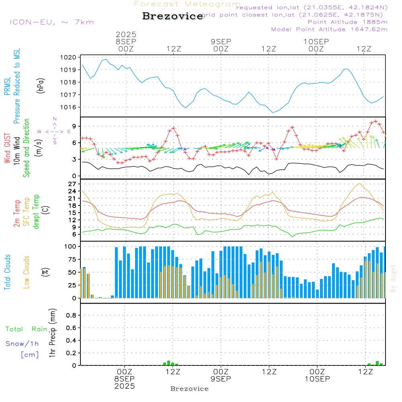Click the blue Total Clouds legend label
Image resolution: width=402 pixels, height=402 pixels.
[8, 272]
